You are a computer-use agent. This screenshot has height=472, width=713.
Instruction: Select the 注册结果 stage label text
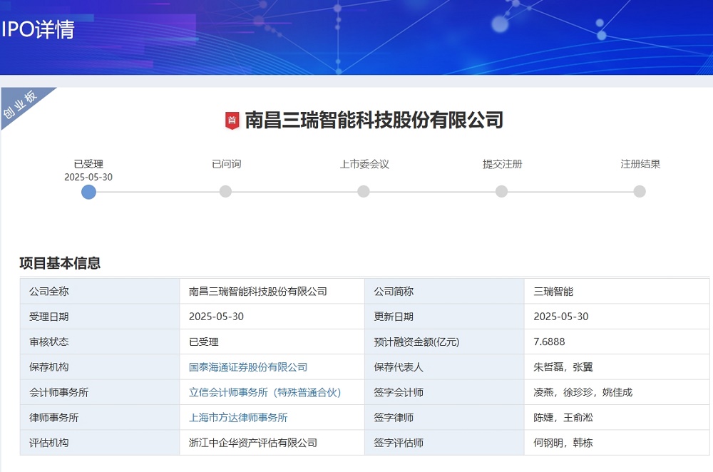[641, 163]
